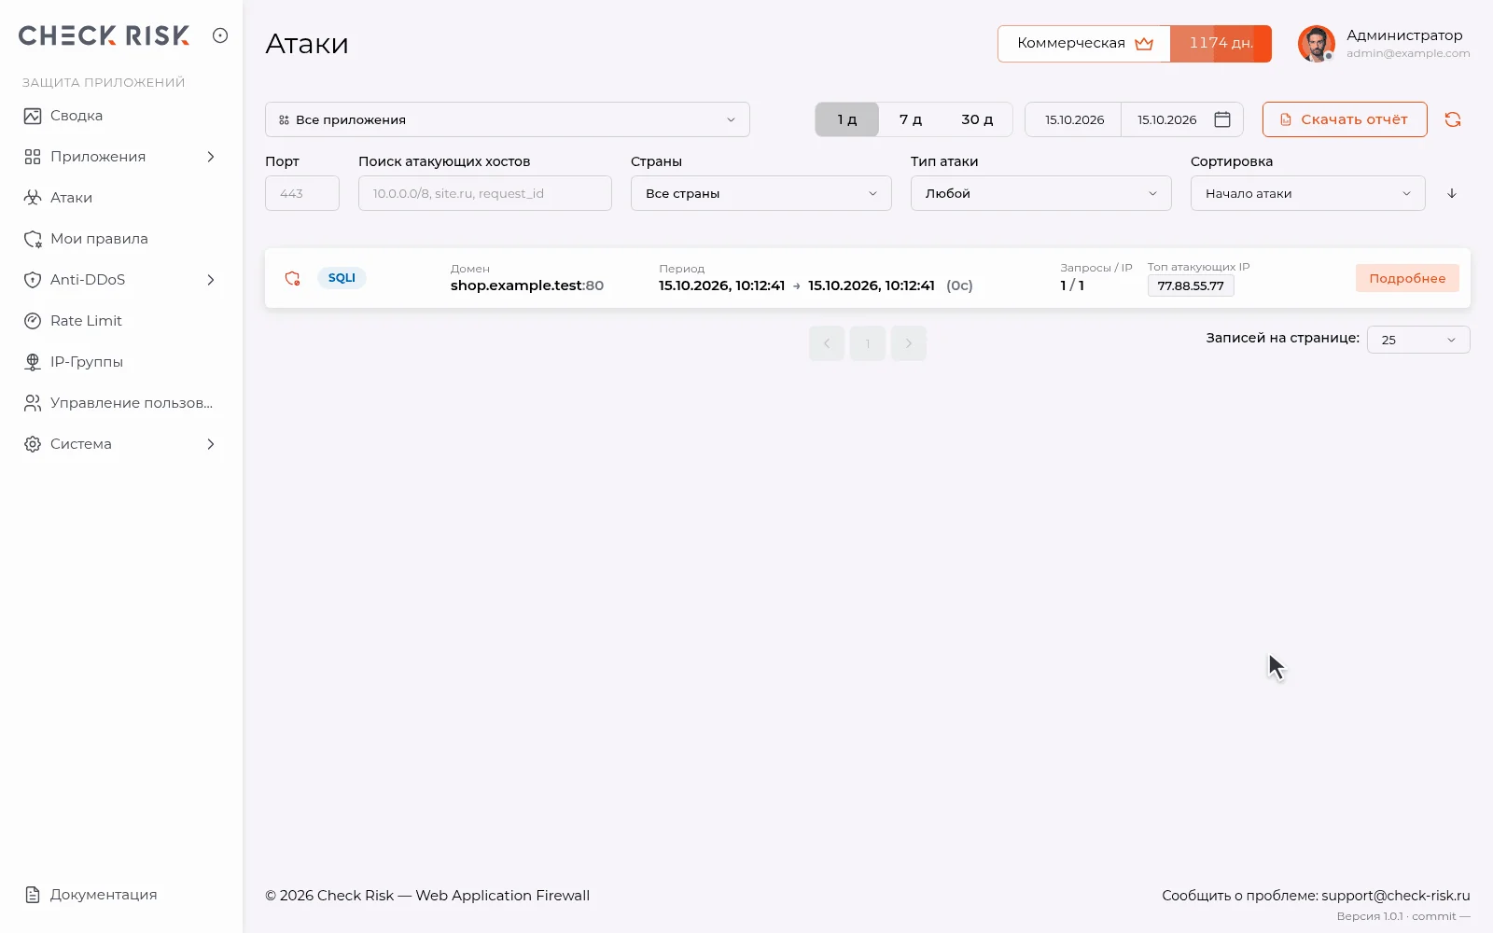This screenshot has width=1493, height=933.
Task: Open the Все приложения dropdown
Action: [508, 119]
